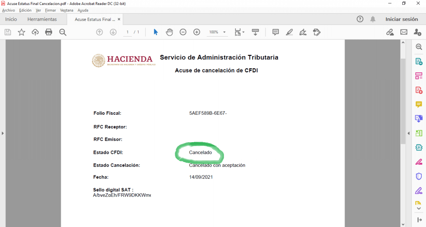Close the Acuse Estatus Final tab
426x227 pixels.
tap(119, 19)
